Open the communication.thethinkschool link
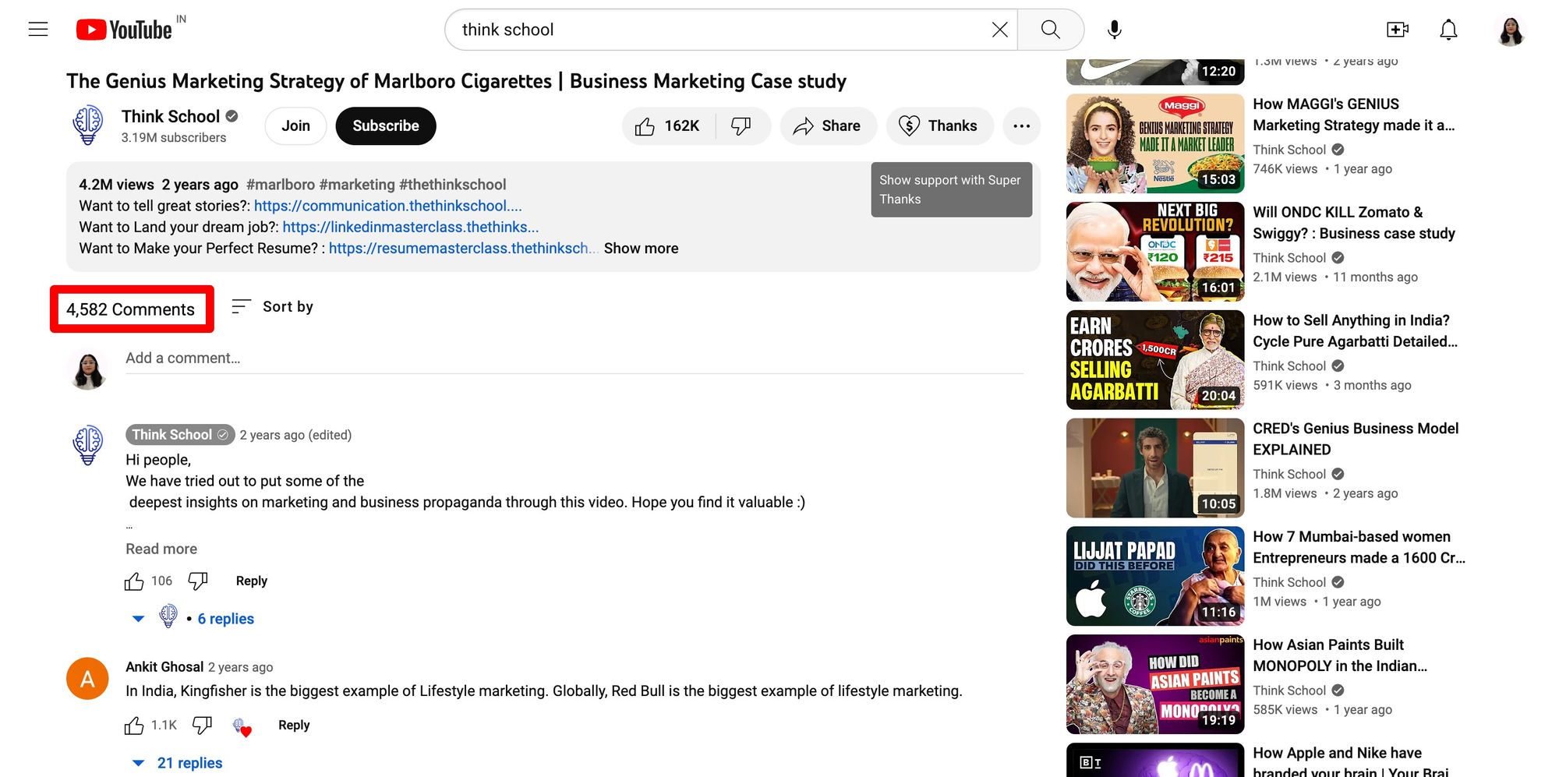 click(388, 206)
